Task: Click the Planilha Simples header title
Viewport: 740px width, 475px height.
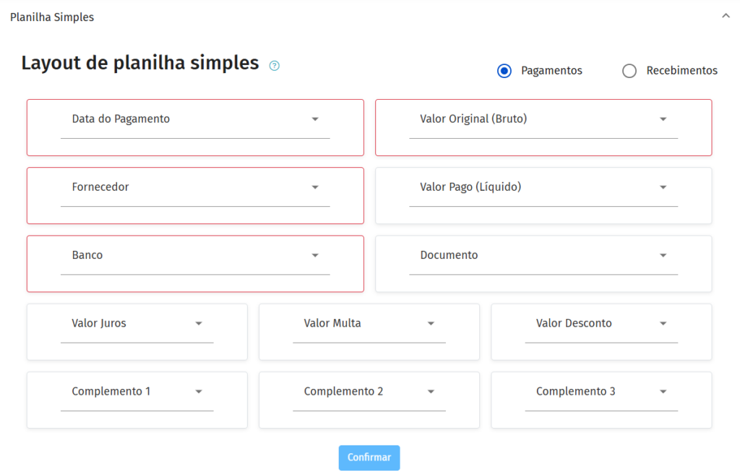Action: 52,17
